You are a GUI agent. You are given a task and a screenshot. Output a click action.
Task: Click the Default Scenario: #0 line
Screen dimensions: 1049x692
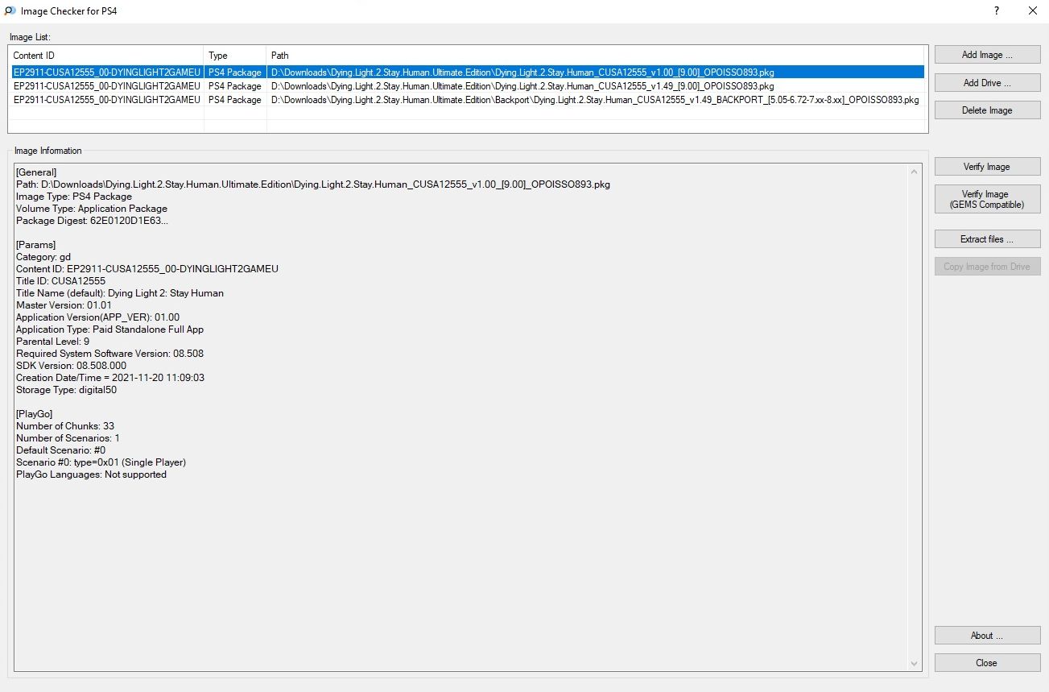pos(61,450)
